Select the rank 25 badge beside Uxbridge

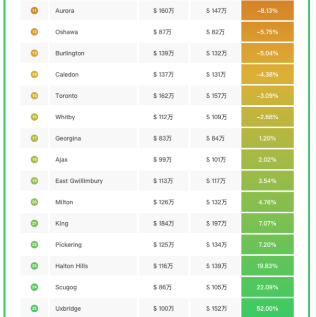pyautogui.click(x=34, y=308)
